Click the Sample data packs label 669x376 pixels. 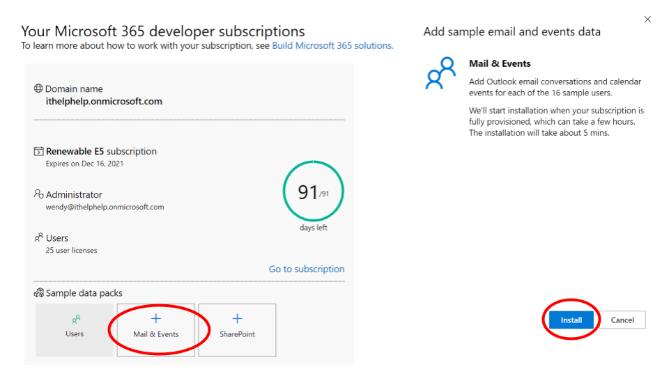(84, 293)
